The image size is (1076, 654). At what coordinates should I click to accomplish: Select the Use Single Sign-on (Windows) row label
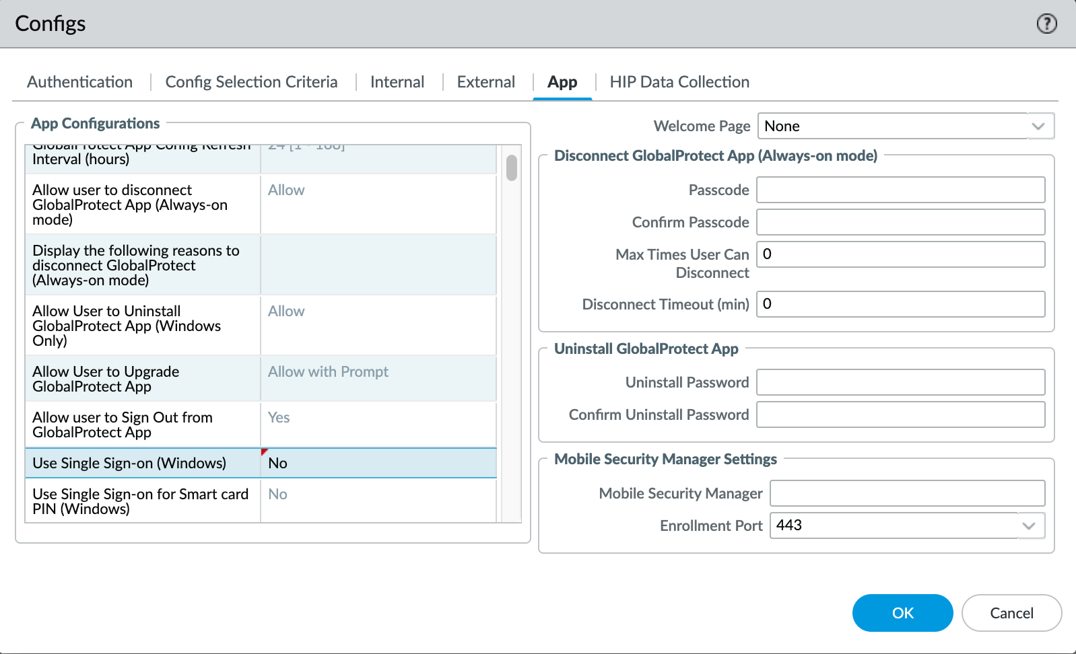click(x=129, y=463)
